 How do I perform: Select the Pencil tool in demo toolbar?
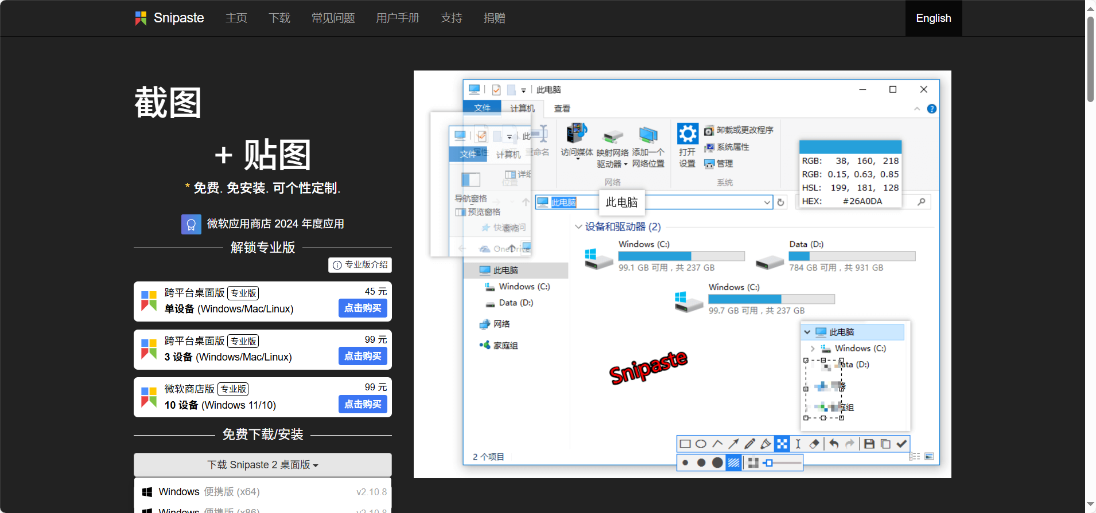tap(749, 444)
